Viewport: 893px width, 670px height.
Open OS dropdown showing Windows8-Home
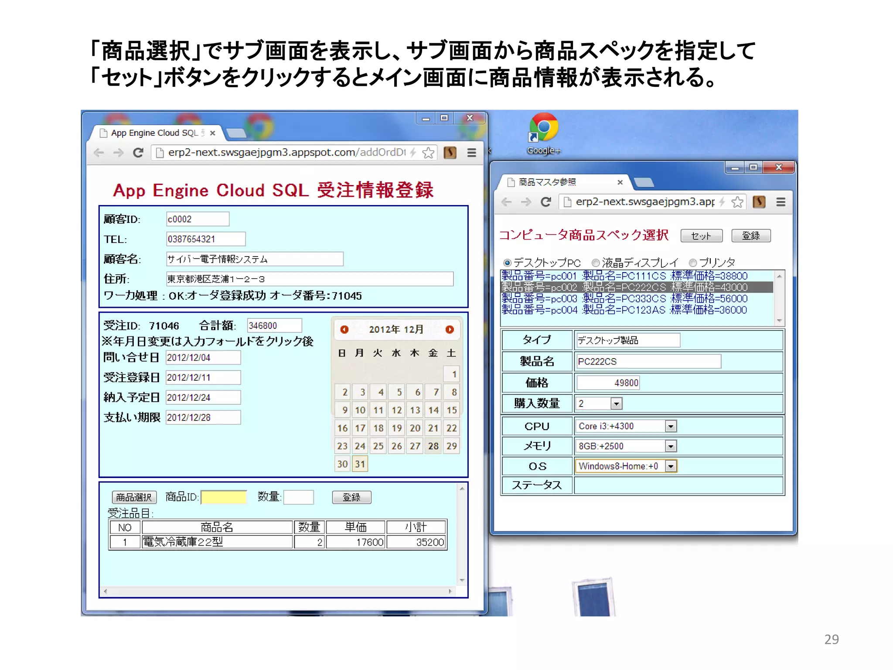pos(671,466)
